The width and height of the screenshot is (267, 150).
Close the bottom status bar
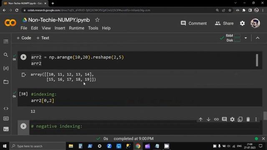[x=263, y=139]
